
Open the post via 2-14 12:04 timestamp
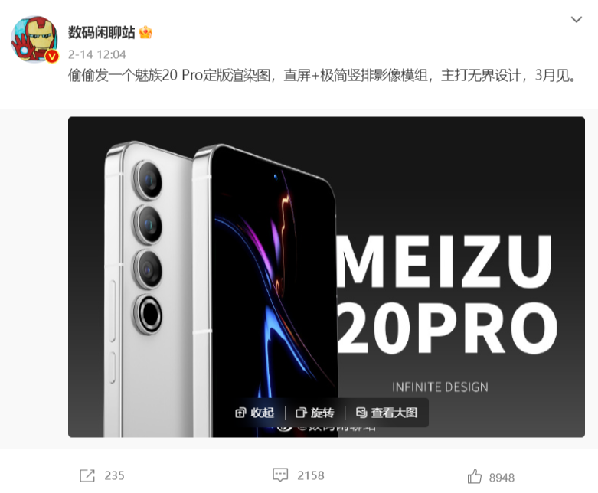[x=97, y=54]
